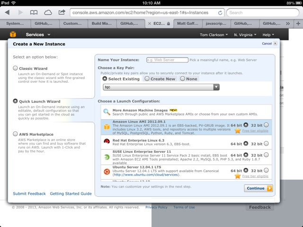303x227 pixels.
Task: Click the Ubuntu free tier star
Action: (238, 176)
